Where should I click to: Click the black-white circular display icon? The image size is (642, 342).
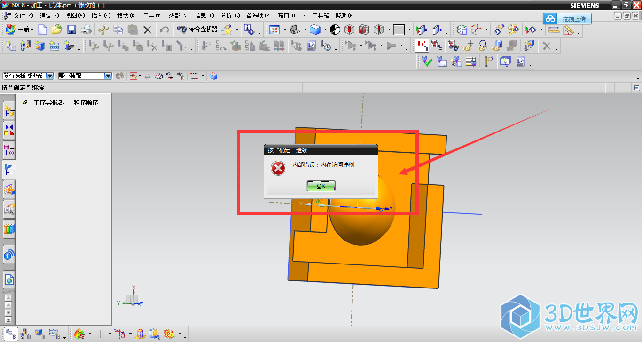click(335, 30)
